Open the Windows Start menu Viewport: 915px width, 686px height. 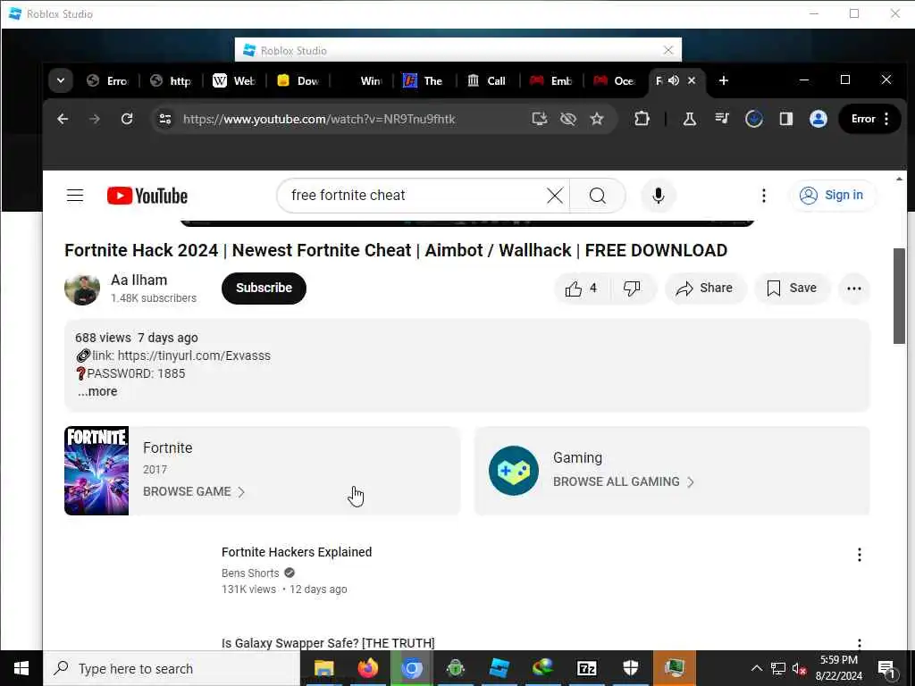tap(21, 668)
